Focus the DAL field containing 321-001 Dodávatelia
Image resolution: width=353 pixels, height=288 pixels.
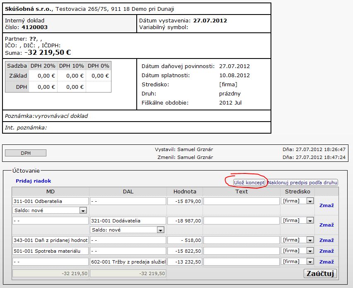[128, 221]
